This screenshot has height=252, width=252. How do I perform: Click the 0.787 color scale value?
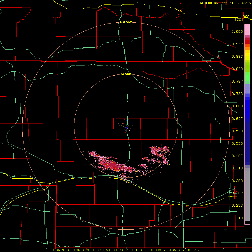click(x=237, y=81)
